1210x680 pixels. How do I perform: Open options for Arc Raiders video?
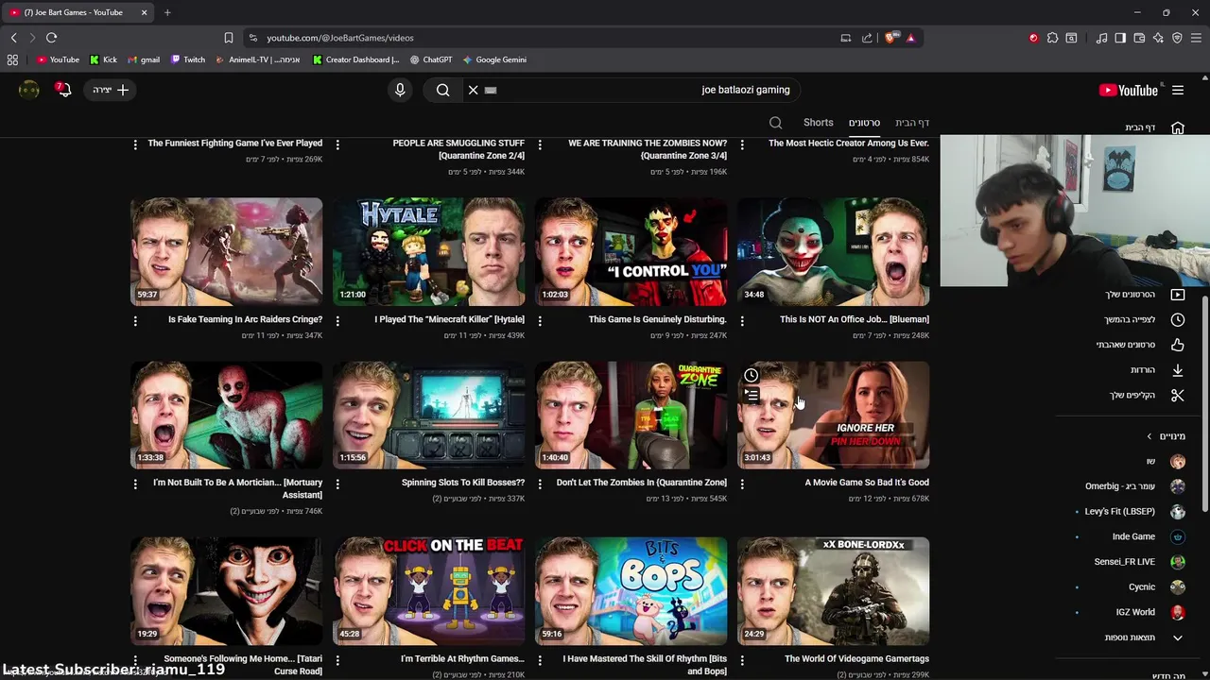135,321
